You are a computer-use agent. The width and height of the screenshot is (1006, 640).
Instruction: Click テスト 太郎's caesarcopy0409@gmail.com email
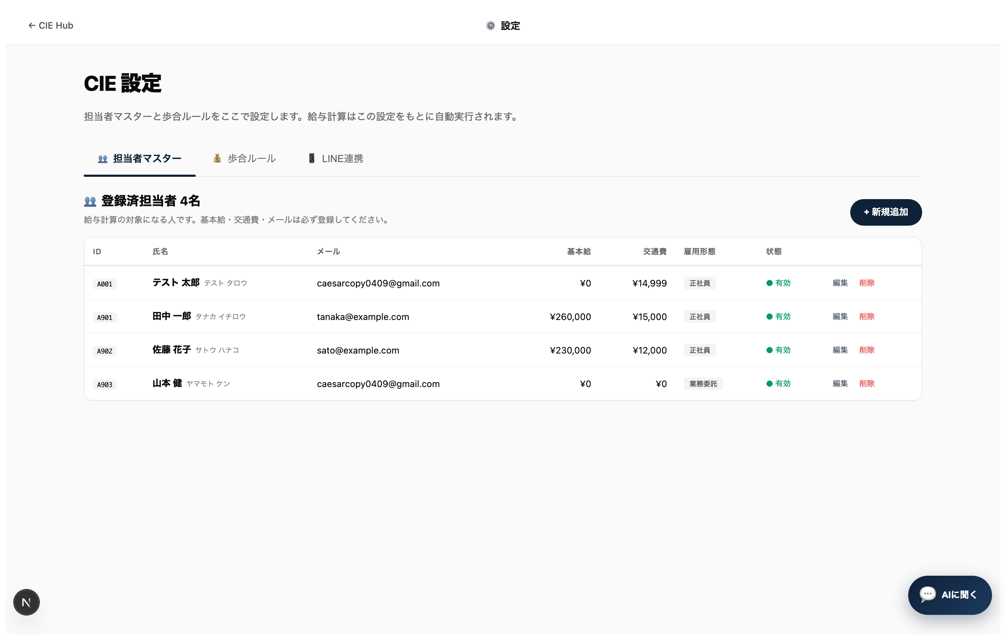click(378, 283)
